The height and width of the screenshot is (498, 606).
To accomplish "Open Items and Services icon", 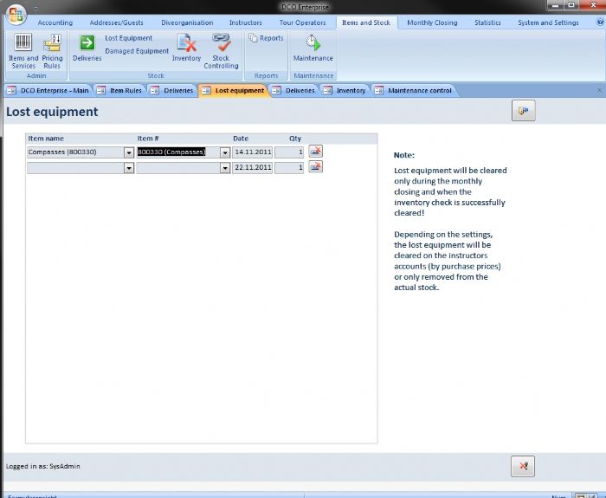I will coord(23,49).
